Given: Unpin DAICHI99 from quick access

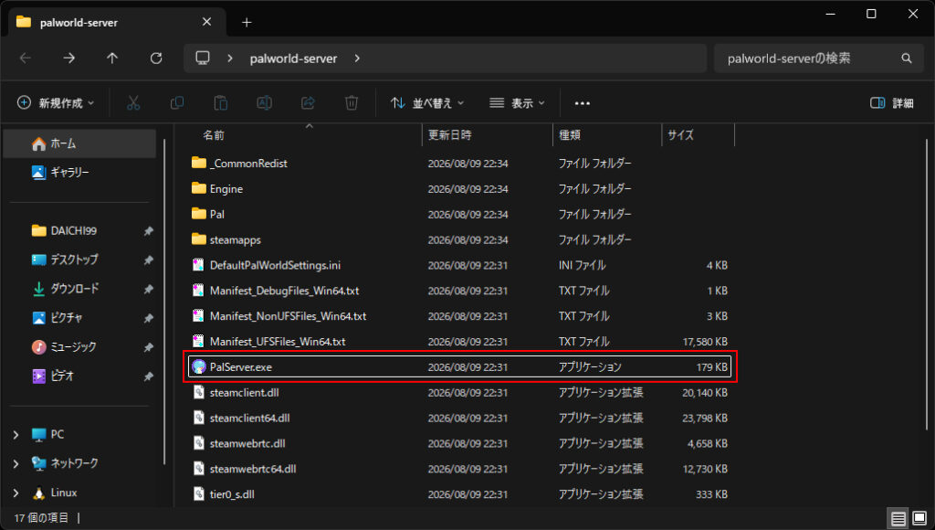Looking at the screenshot, I should [x=149, y=231].
